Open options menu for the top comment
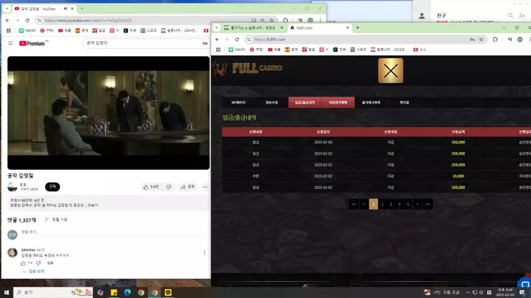The width and height of the screenshot is (531, 298). pyautogui.click(x=204, y=252)
